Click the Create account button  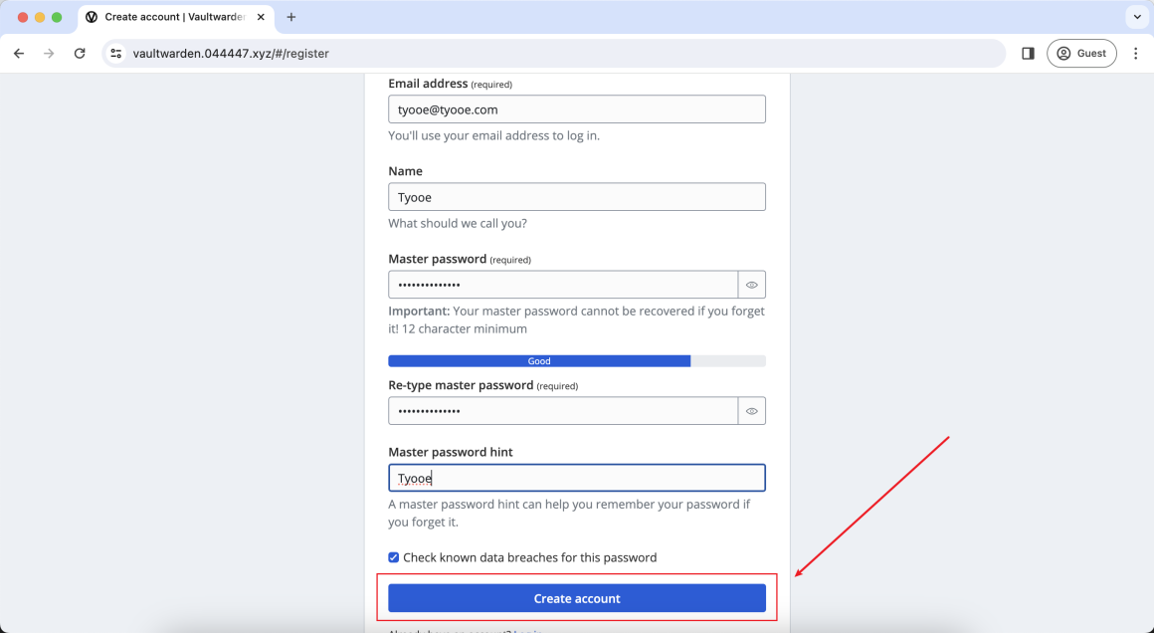[x=576, y=598]
